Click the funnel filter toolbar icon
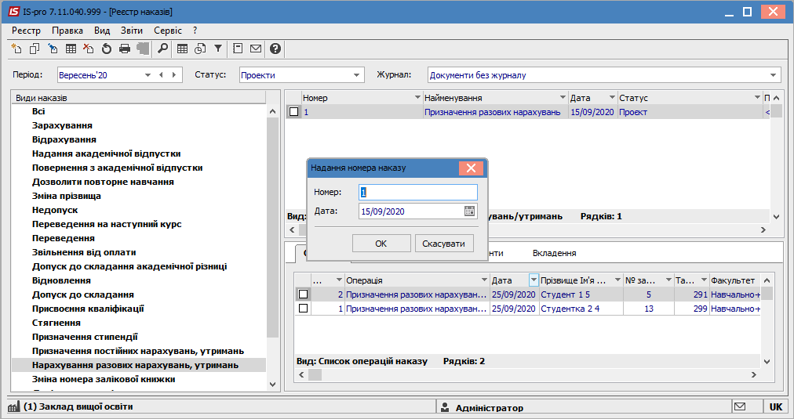 click(218, 49)
